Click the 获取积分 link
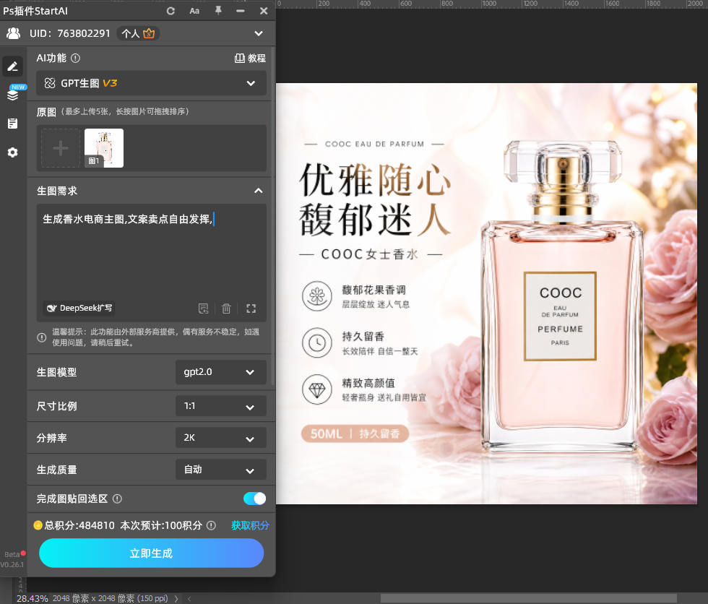This screenshot has height=604, width=708. [250, 525]
